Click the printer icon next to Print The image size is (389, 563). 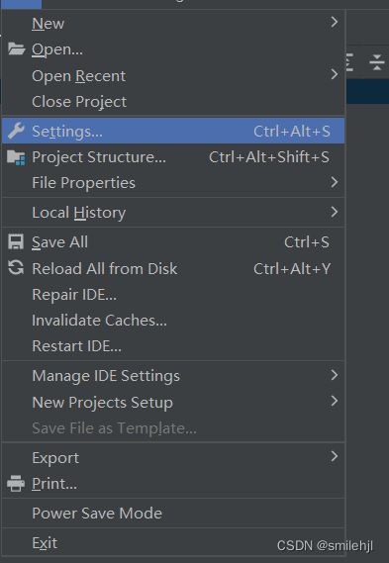(16, 483)
